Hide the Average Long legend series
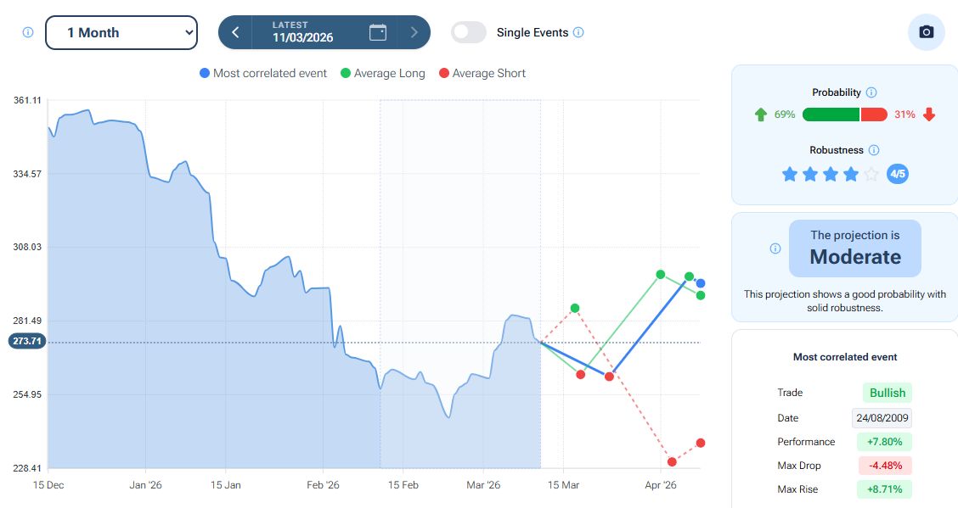958x508 pixels. [x=382, y=74]
